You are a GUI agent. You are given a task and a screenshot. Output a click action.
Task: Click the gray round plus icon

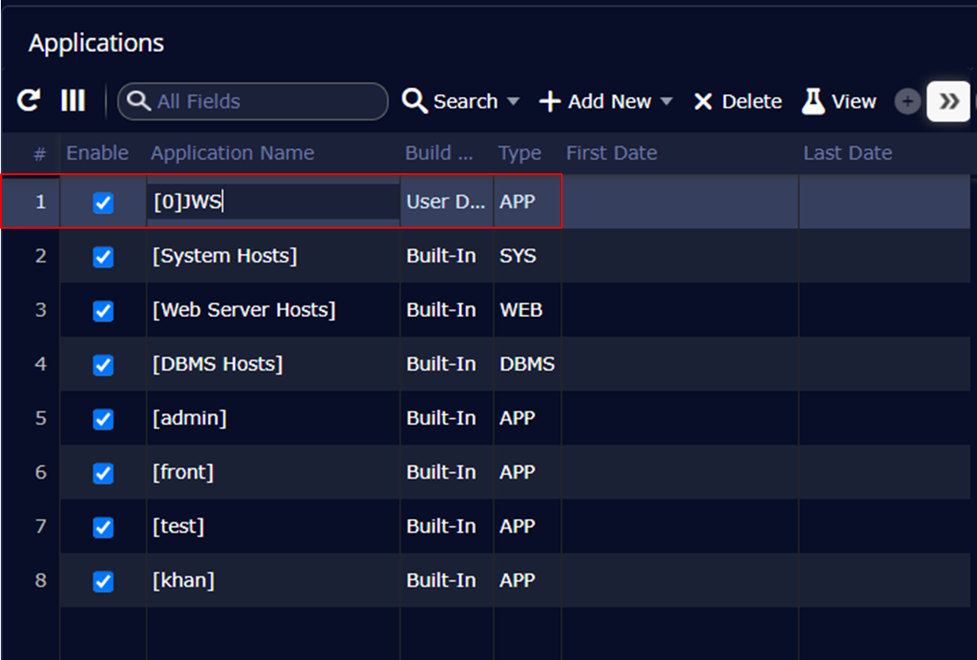907,102
